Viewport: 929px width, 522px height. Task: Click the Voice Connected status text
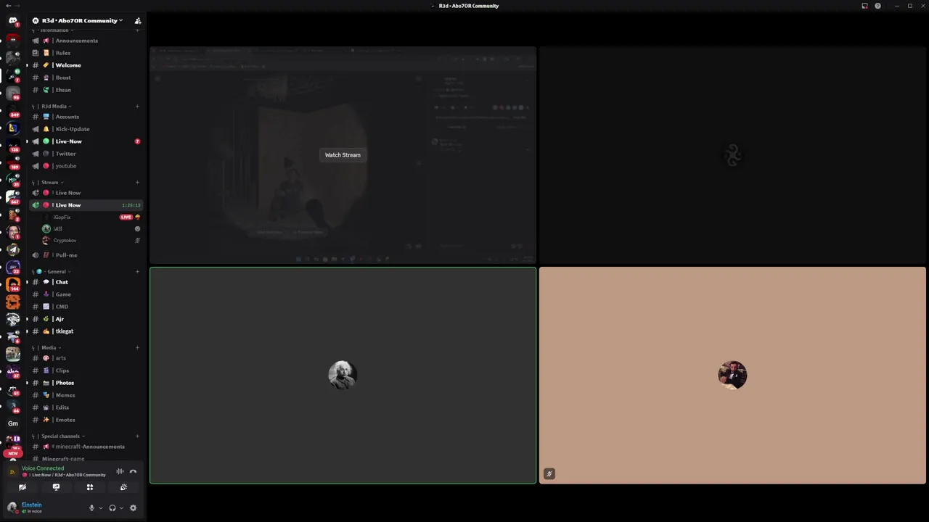(x=43, y=468)
